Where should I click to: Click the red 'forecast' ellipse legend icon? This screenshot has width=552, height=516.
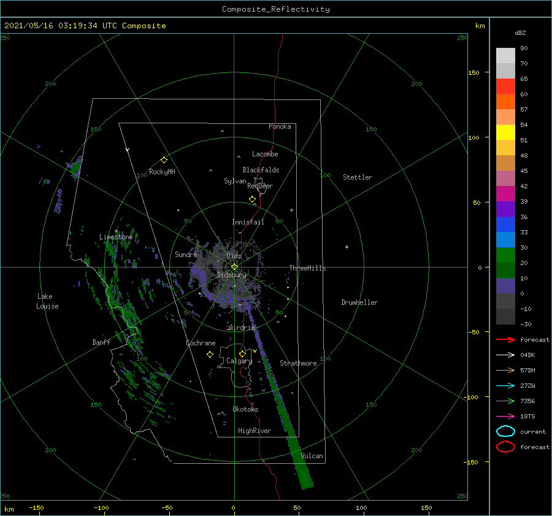pos(505,447)
